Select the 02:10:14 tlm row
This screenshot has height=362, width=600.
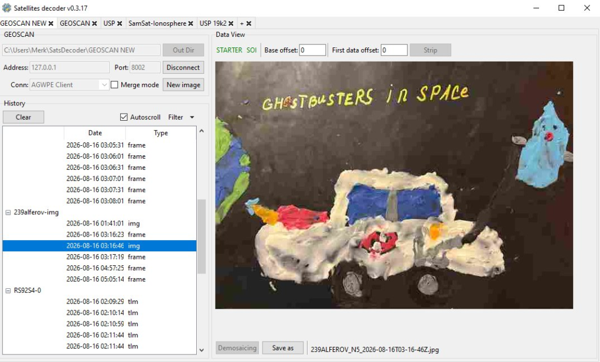(x=100, y=313)
